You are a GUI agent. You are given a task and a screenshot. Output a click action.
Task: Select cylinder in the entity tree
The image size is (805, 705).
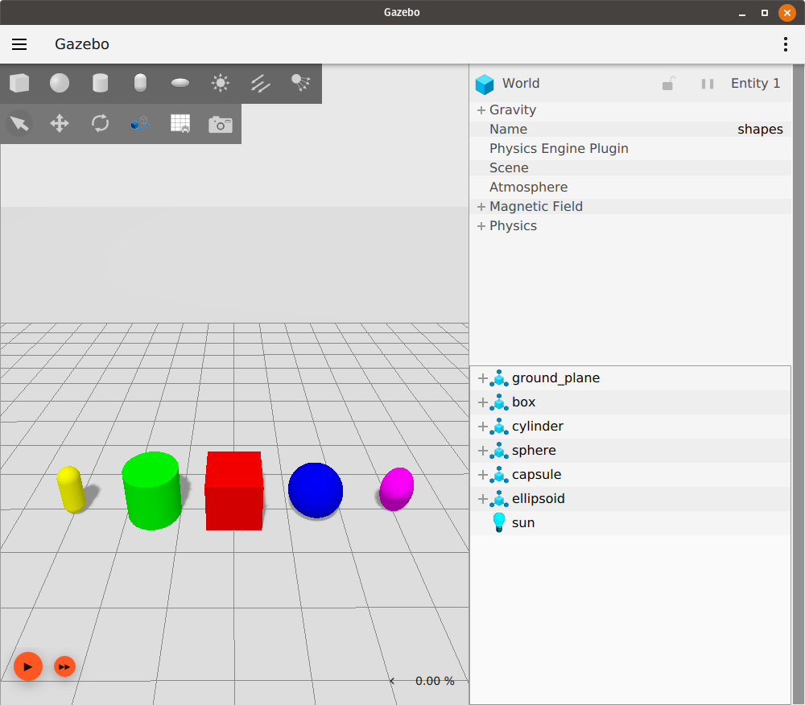[538, 427]
